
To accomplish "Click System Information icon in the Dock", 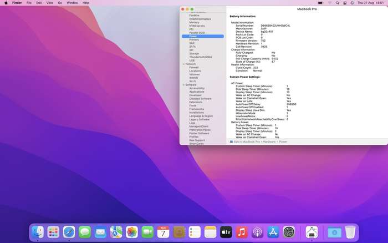I will tap(312, 232).
